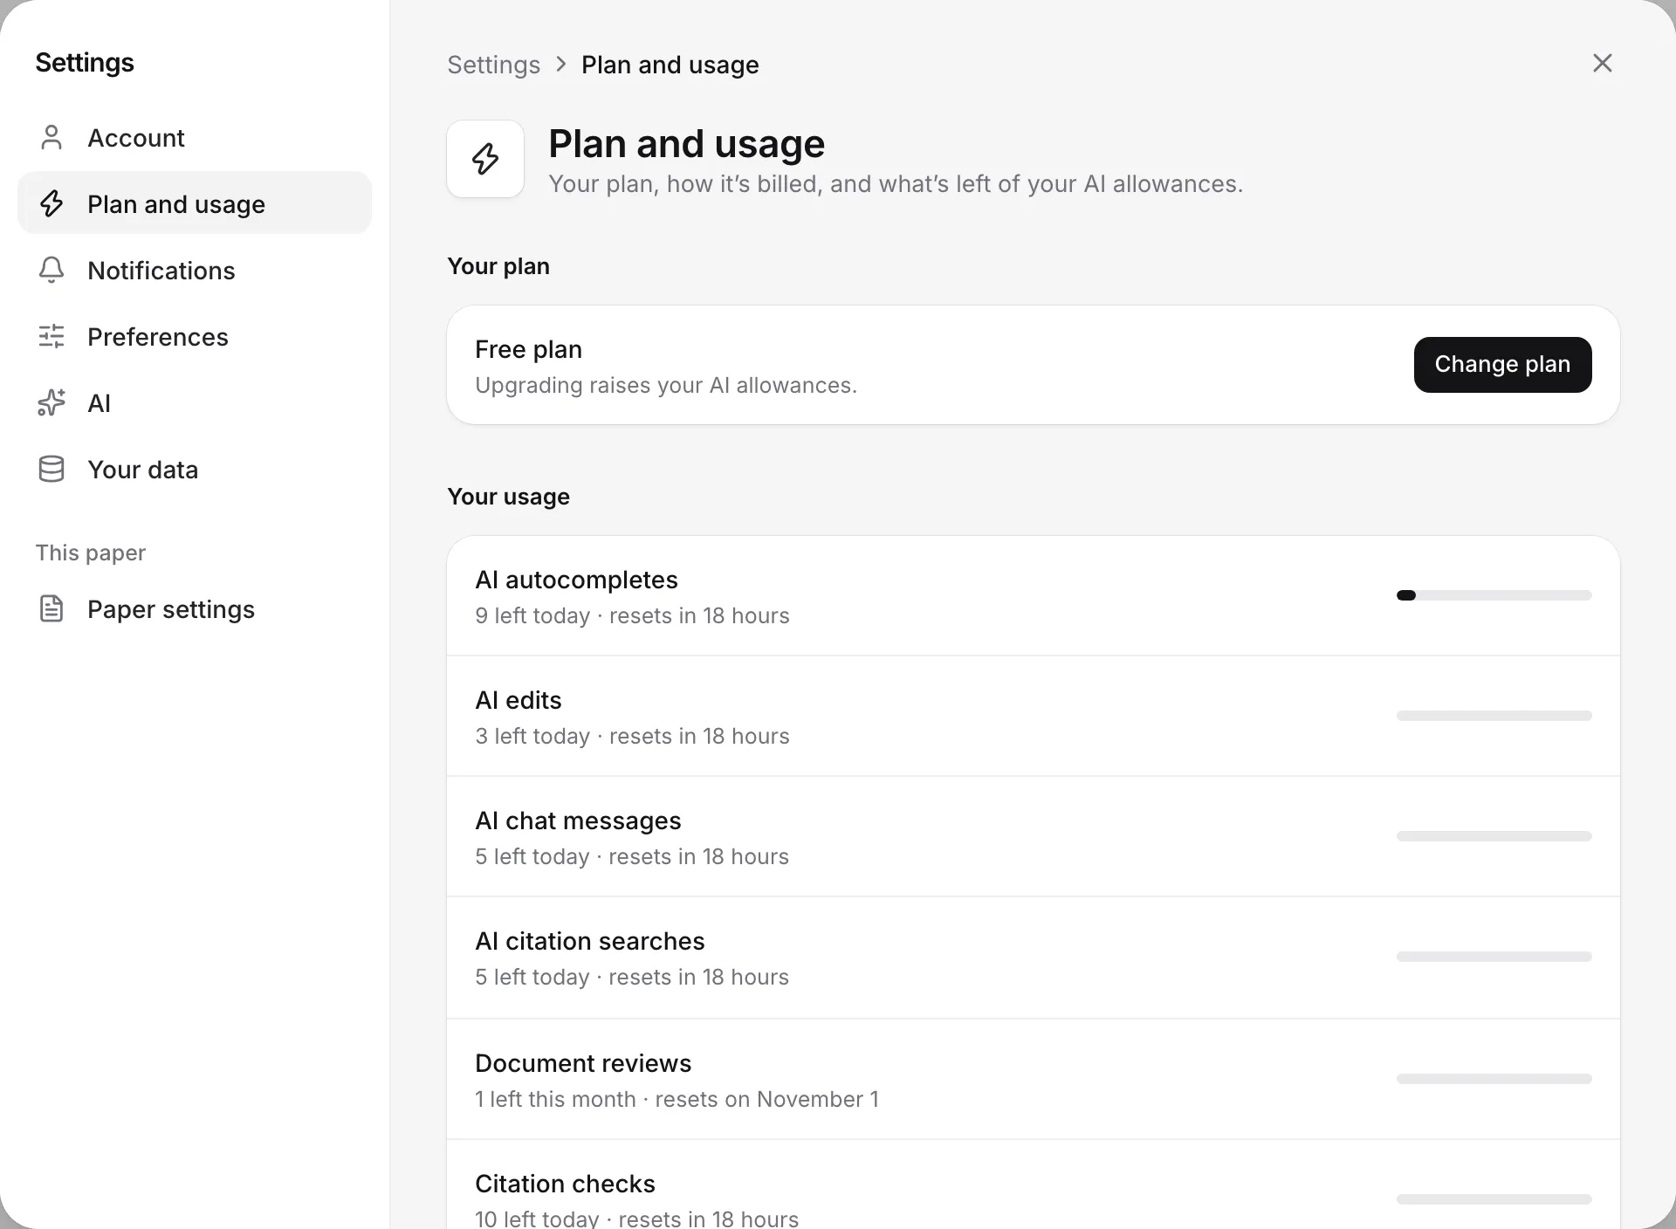The width and height of the screenshot is (1676, 1229).
Task: Click the Plan and usage breadcrumb text
Action: [670, 65]
